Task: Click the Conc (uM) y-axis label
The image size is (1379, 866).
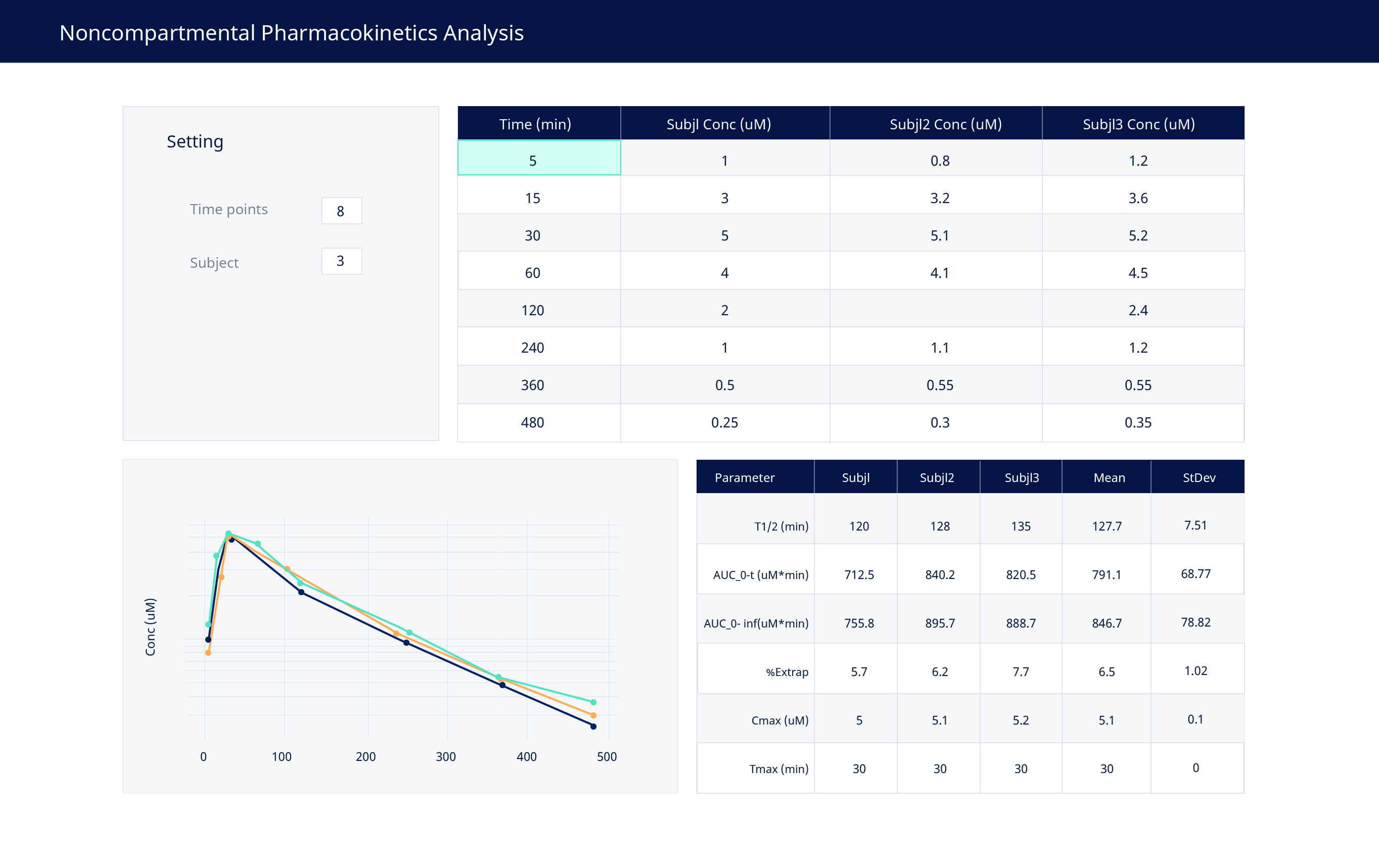Action: (x=151, y=627)
